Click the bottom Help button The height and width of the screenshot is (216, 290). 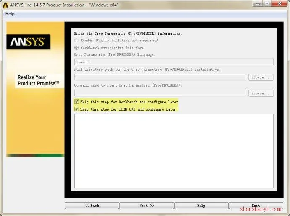pos(201,206)
